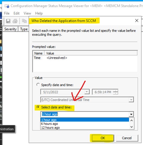Close the Who Deleted the Application dialog
Screen dimensions: 143x145
[137, 20]
